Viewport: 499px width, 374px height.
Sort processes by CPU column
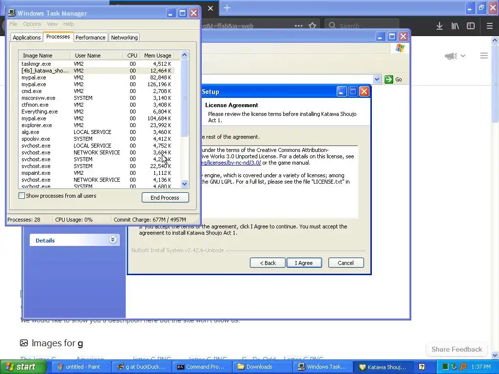[132, 56]
